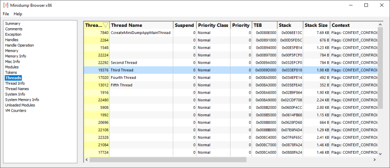The width and height of the screenshot is (390, 168).
Task: Sort by the Stack column header
Action: (290, 25)
